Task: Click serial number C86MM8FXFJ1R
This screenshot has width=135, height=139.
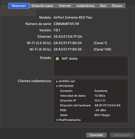Action: coord(66,24)
